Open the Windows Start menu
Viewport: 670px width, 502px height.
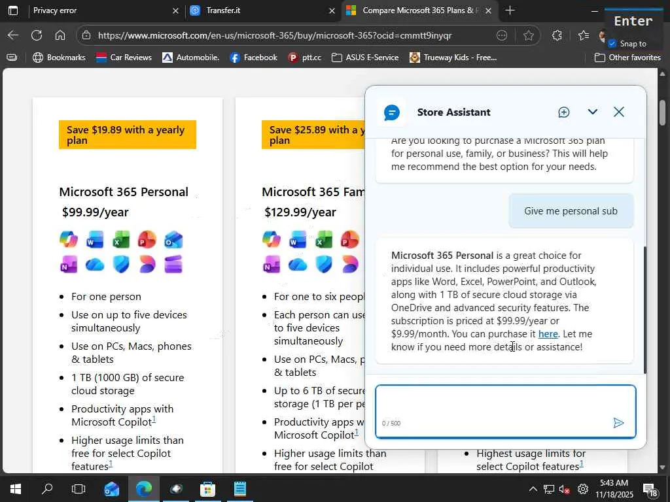(x=16, y=489)
